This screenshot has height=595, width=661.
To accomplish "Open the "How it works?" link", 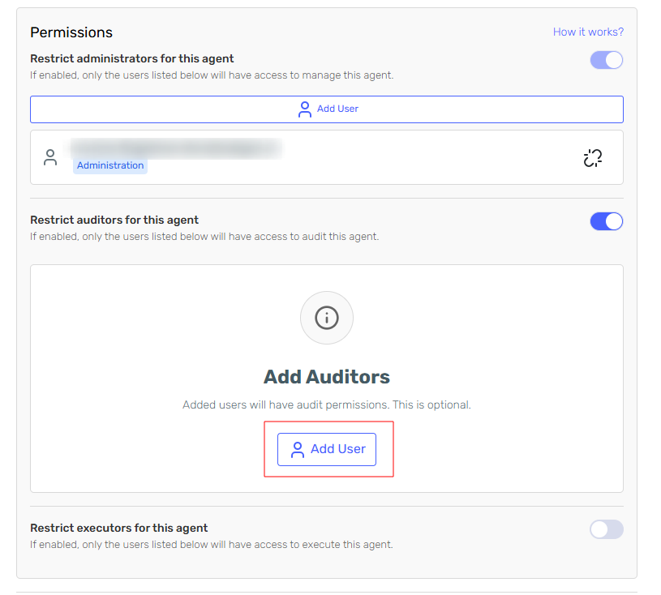I will [x=588, y=32].
